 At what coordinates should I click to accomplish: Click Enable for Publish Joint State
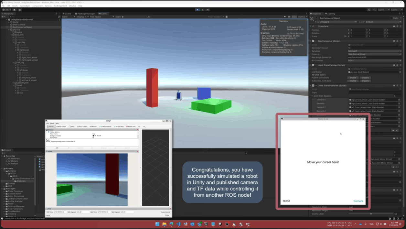353,78
